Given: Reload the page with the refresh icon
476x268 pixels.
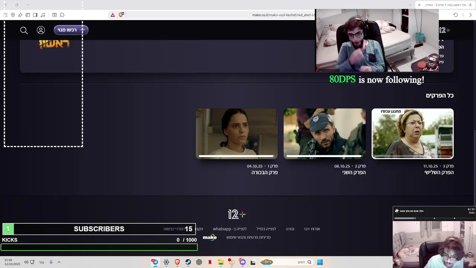Looking at the screenshot, I should [456, 15].
